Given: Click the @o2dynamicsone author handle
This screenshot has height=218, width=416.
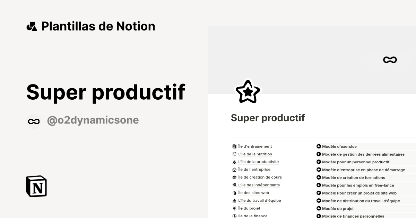Looking at the screenshot, I should tap(93, 120).
